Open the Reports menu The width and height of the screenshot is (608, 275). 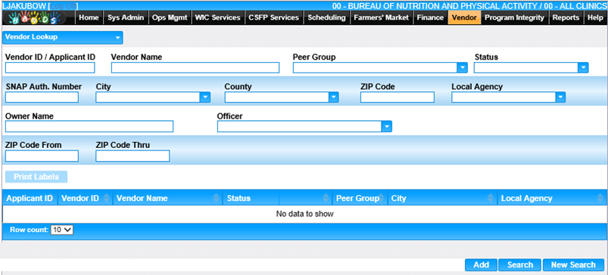tap(566, 18)
